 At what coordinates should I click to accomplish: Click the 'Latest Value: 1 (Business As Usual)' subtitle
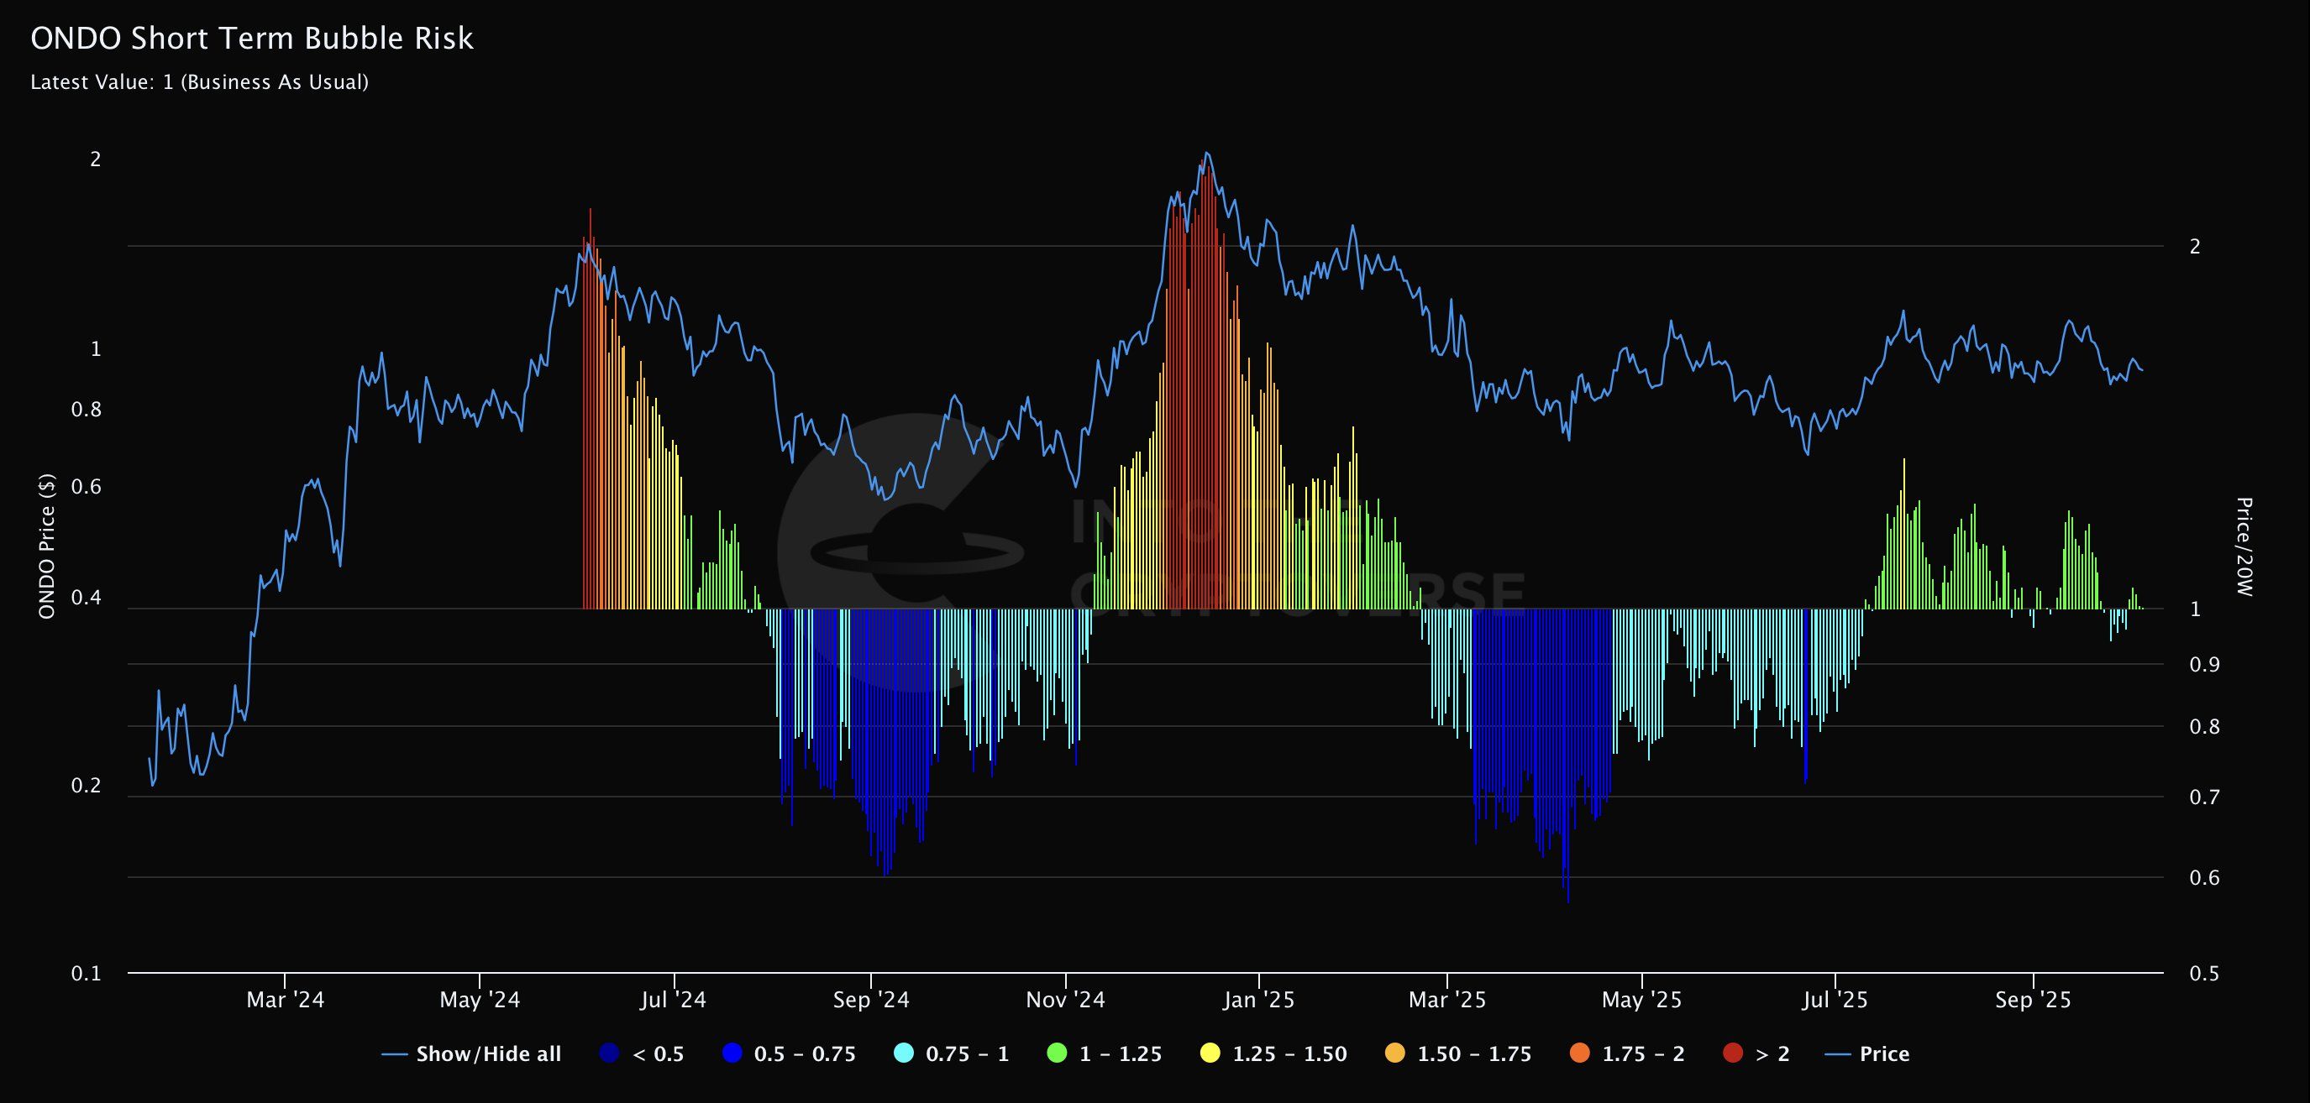click(201, 82)
